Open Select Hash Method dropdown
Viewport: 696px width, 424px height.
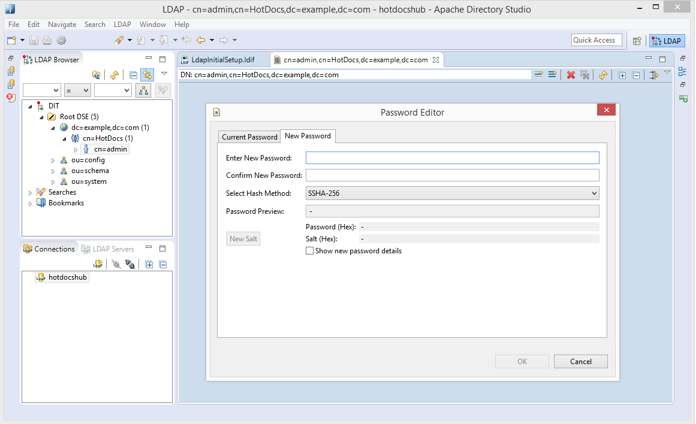(452, 193)
